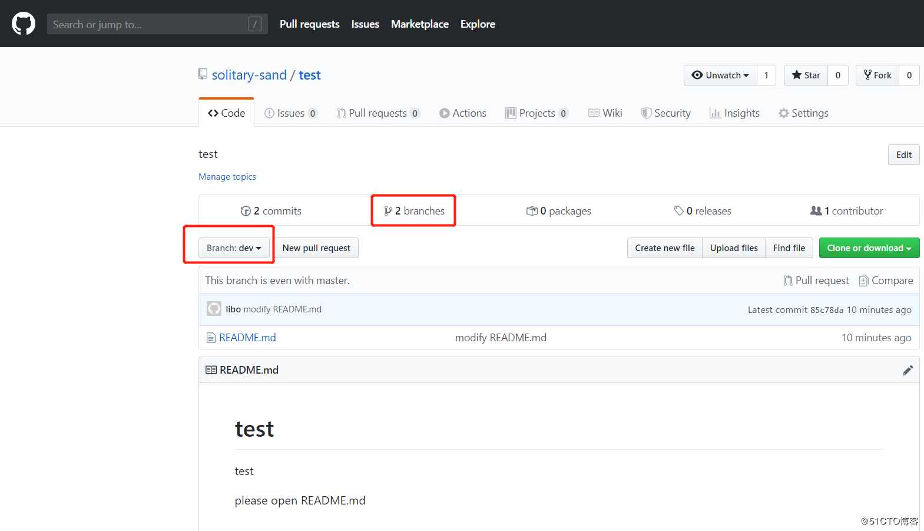924x531 pixels.
Task: View the fork count of 0
Action: [909, 75]
